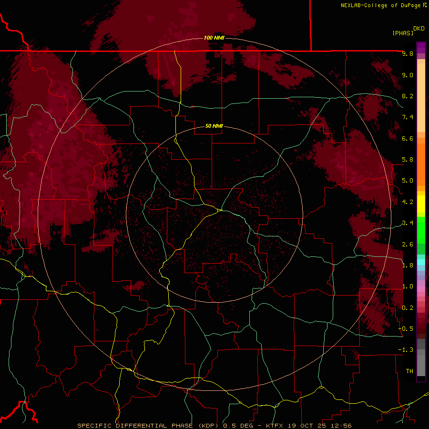Select the -1.3 value on the color scale
Screen dimensions: 429x429
[x=406, y=350]
